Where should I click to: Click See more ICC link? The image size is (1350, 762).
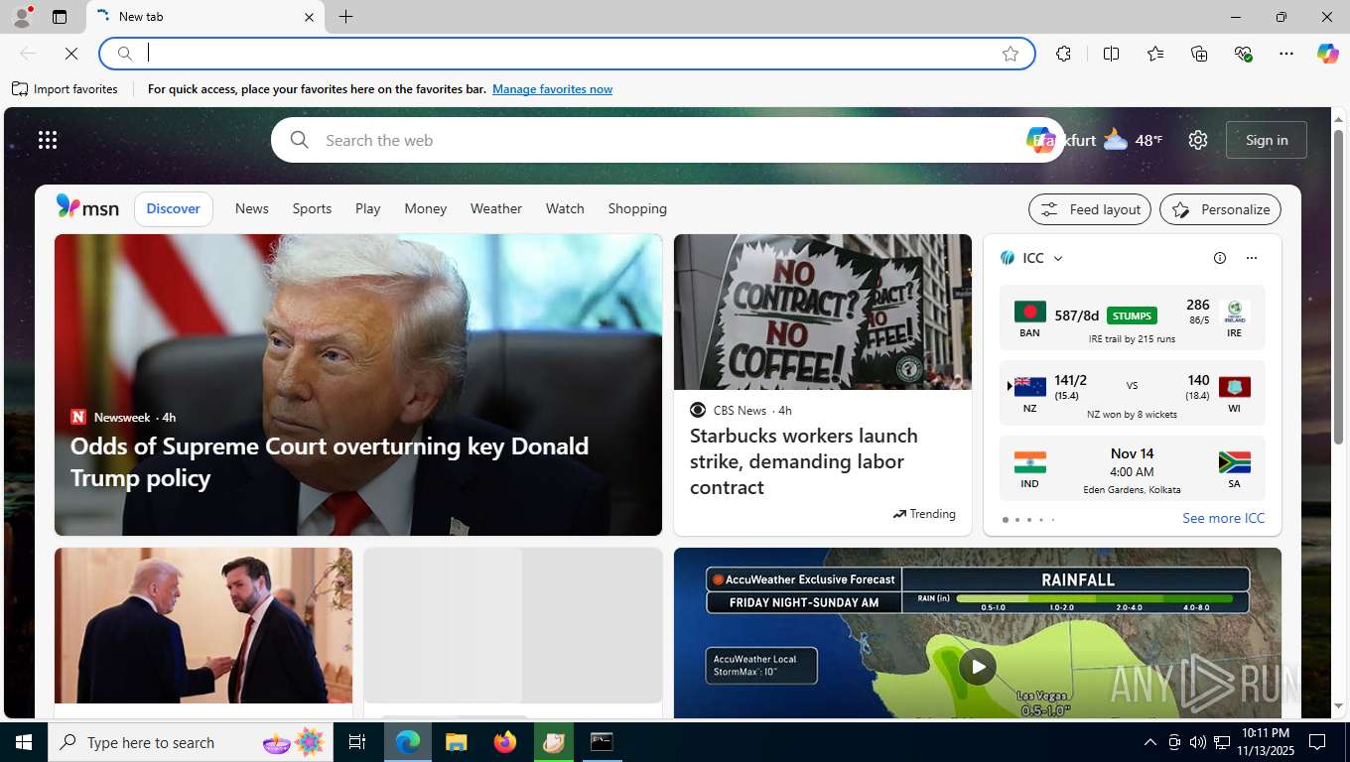(x=1223, y=518)
